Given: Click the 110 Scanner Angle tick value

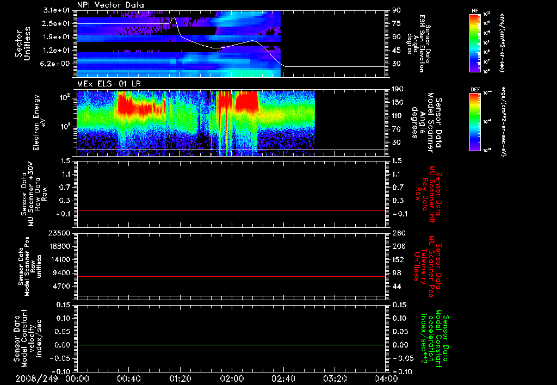Looking at the screenshot, I should pyautogui.click(x=398, y=116).
